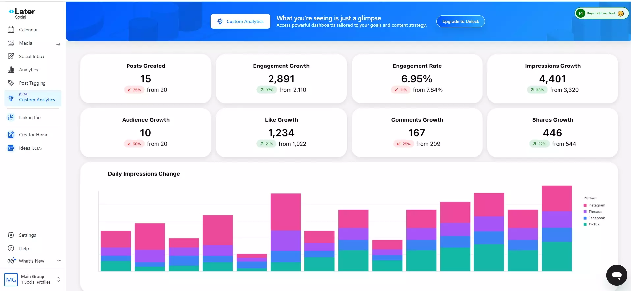Select Post Tagging in the sidebar
Image resolution: width=631 pixels, height=291 pixels.
33,83
